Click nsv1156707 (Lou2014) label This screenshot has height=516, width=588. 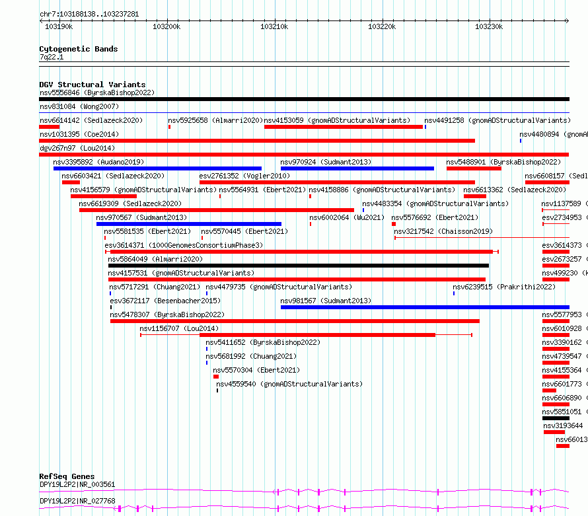click(x=179, y=328)
